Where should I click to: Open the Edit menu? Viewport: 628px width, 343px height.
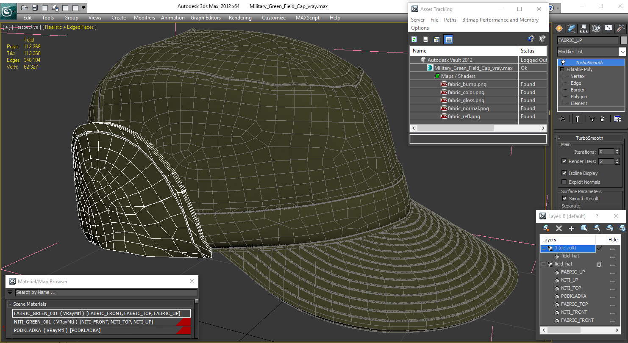[28, 18]
